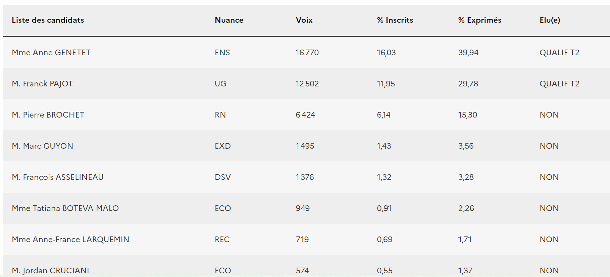Image resolution: width=610 pixels, height=277 pixels.
Task: Click the 16 770 votes value
Action: pos(307,53)
